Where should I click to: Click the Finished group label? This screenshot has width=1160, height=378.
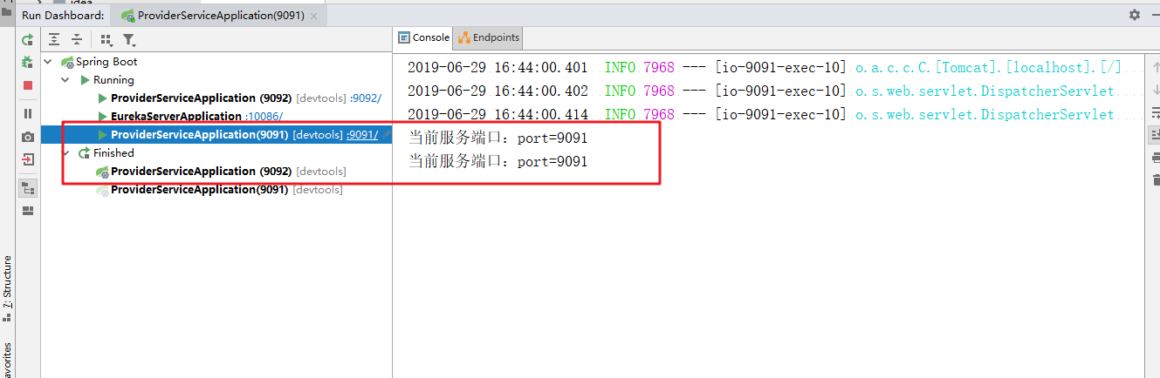tap(114, 153)
